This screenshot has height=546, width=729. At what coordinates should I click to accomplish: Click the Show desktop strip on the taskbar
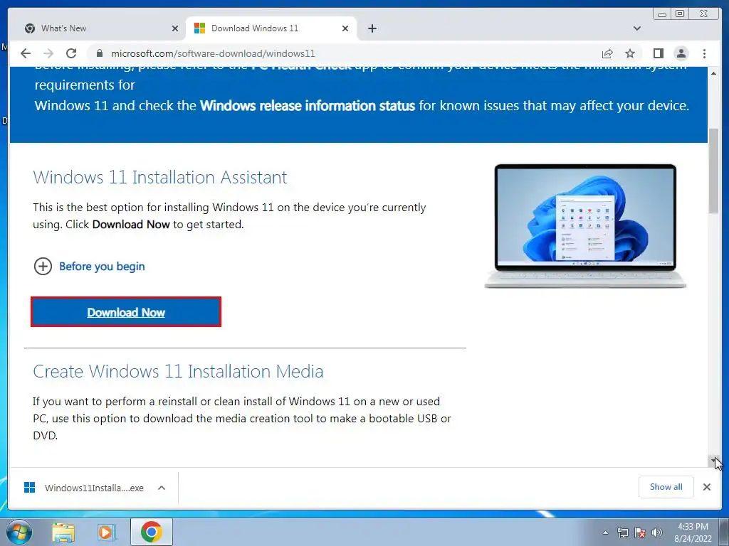pyautogui.click(x=723, y=532)
